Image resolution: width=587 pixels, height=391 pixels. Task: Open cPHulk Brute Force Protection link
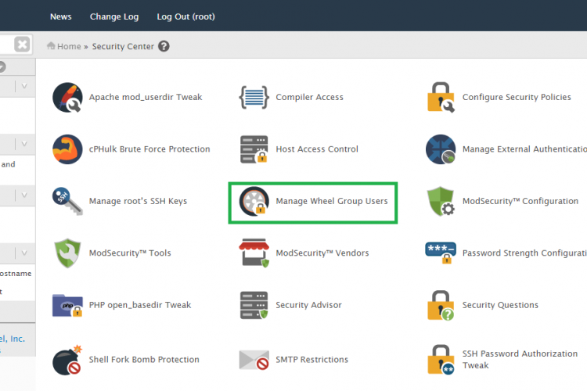click(x=149, y=149)
